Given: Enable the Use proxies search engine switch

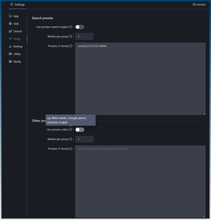Looking at the screenshot, I should [x=80, y=27].
